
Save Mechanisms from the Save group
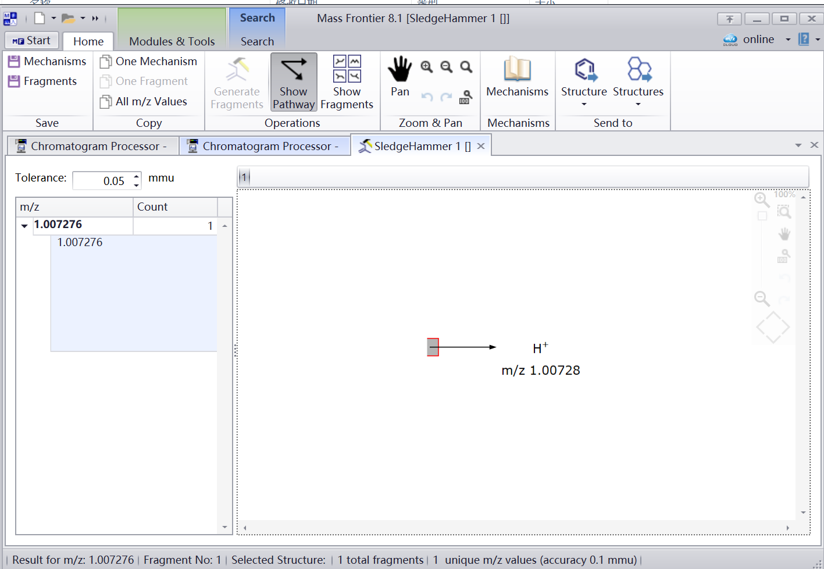pos(47,61)
